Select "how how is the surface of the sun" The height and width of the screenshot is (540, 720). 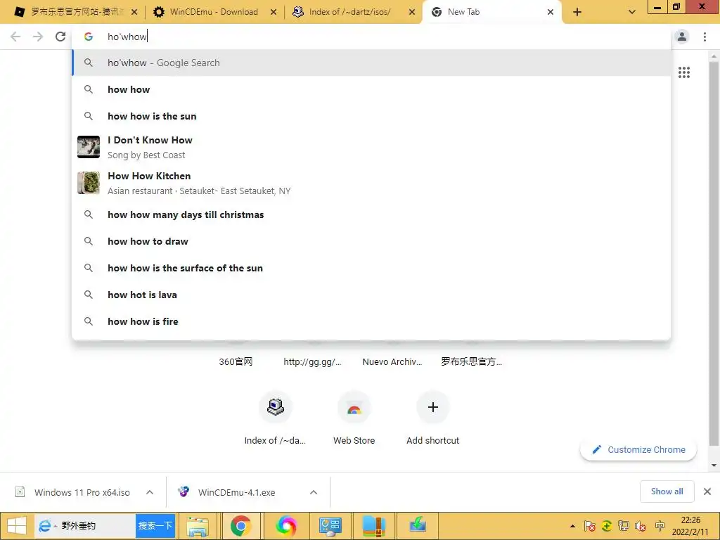371,268
